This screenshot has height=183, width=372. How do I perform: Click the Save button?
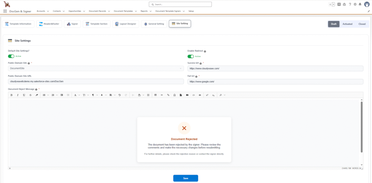185,178
